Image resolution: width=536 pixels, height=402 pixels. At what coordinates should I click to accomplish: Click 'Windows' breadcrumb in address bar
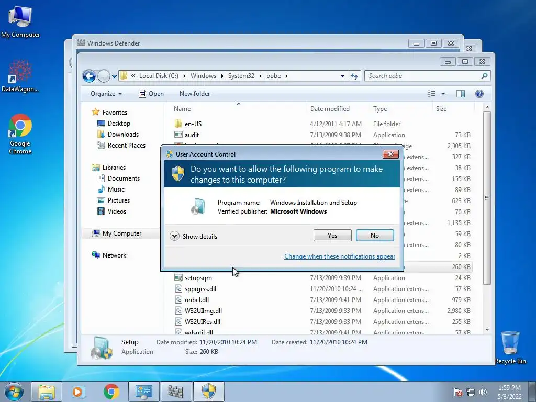coord(203,76)
